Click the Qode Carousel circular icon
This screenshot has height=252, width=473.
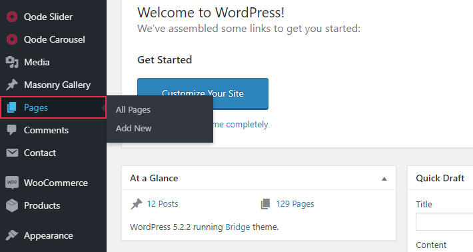pos(12,39)
